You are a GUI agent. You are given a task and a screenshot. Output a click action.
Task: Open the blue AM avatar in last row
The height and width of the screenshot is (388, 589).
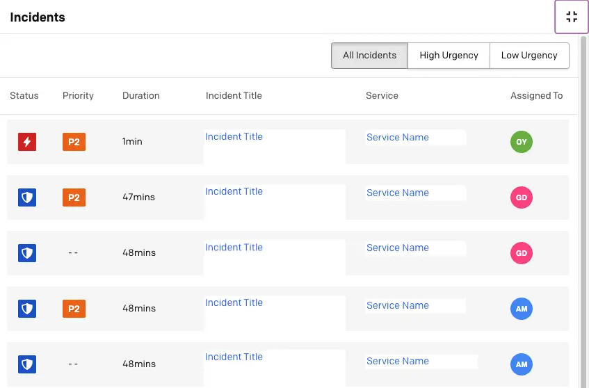coord(522,364)
